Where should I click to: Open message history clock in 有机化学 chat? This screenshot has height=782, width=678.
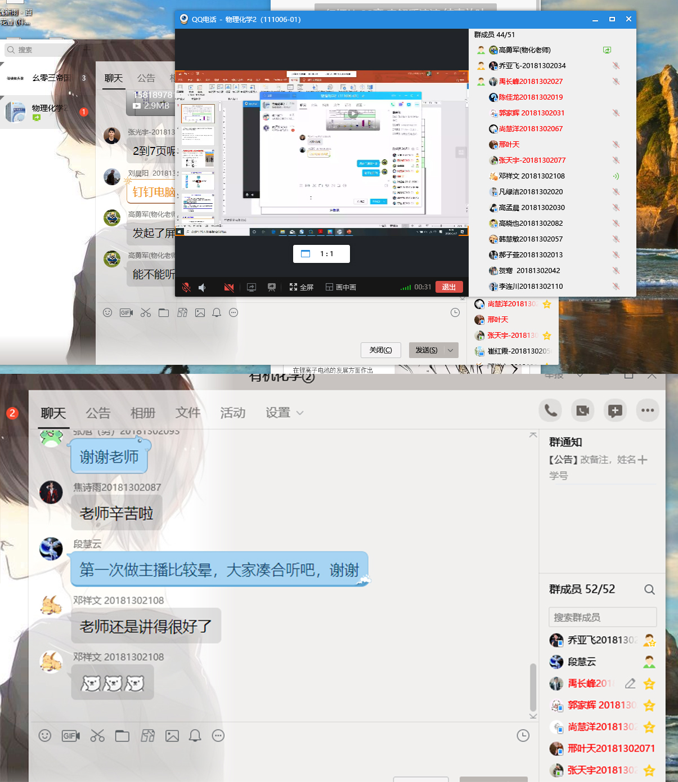(523, 735)
